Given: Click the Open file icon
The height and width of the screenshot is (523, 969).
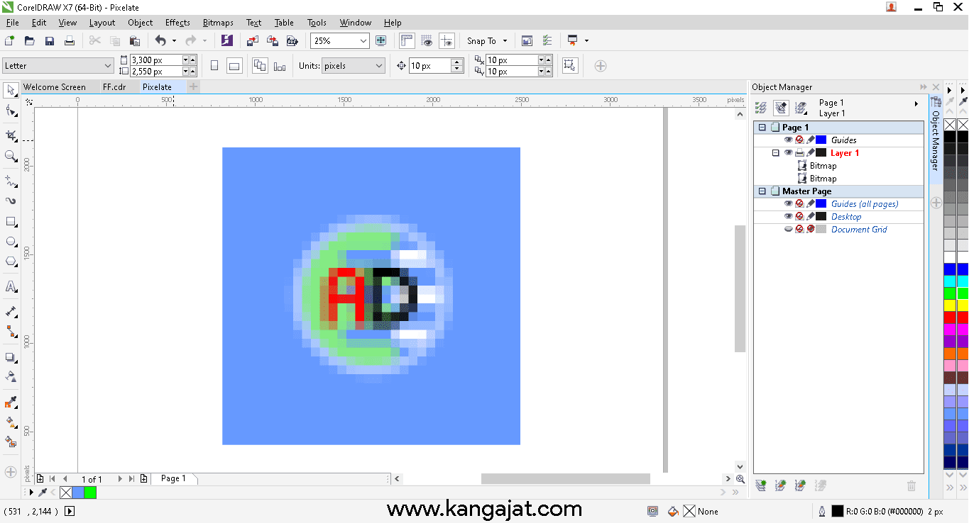Looking at the screenshot, I should click(30, 41).
